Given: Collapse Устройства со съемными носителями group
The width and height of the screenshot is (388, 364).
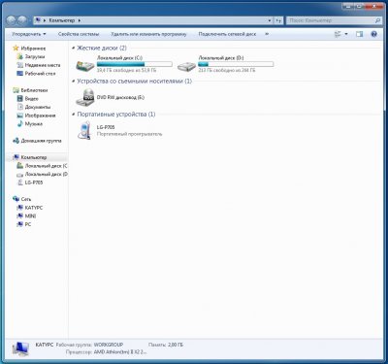Looking at the screenshot, I should 74,81.
